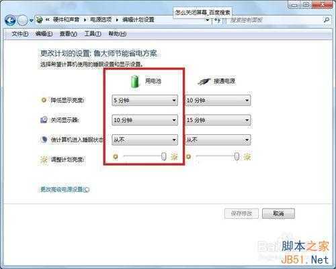Click the control panel search field

coord(276,20)
